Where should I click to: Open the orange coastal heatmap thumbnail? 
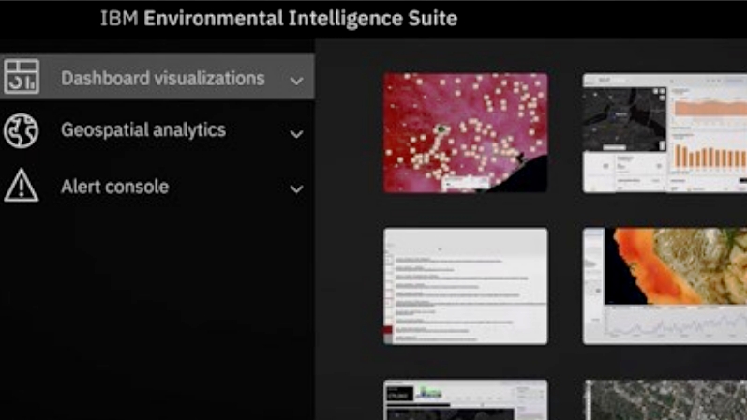pyautogui.click(x=665, y=285)
